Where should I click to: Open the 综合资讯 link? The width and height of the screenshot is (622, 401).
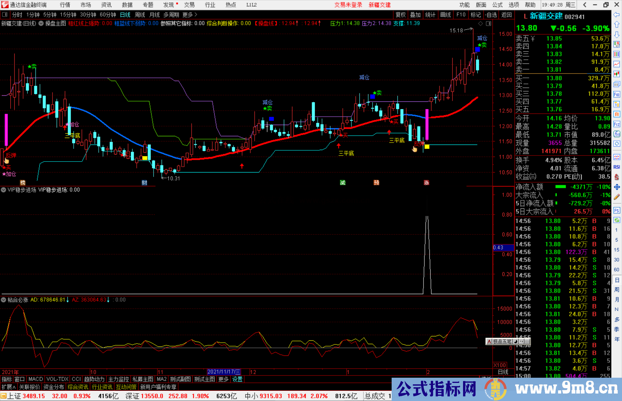coord(78,387)
